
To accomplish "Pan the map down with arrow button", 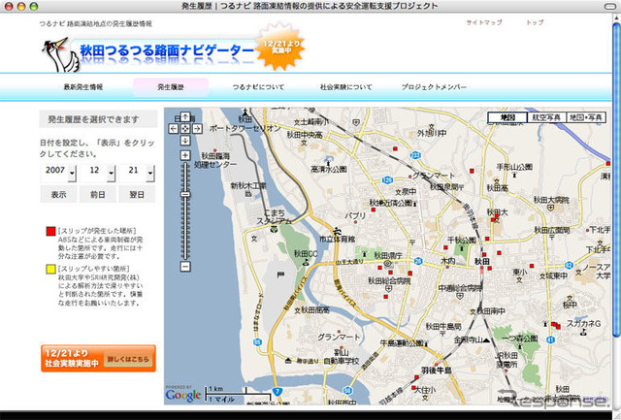I will point(185,141).
